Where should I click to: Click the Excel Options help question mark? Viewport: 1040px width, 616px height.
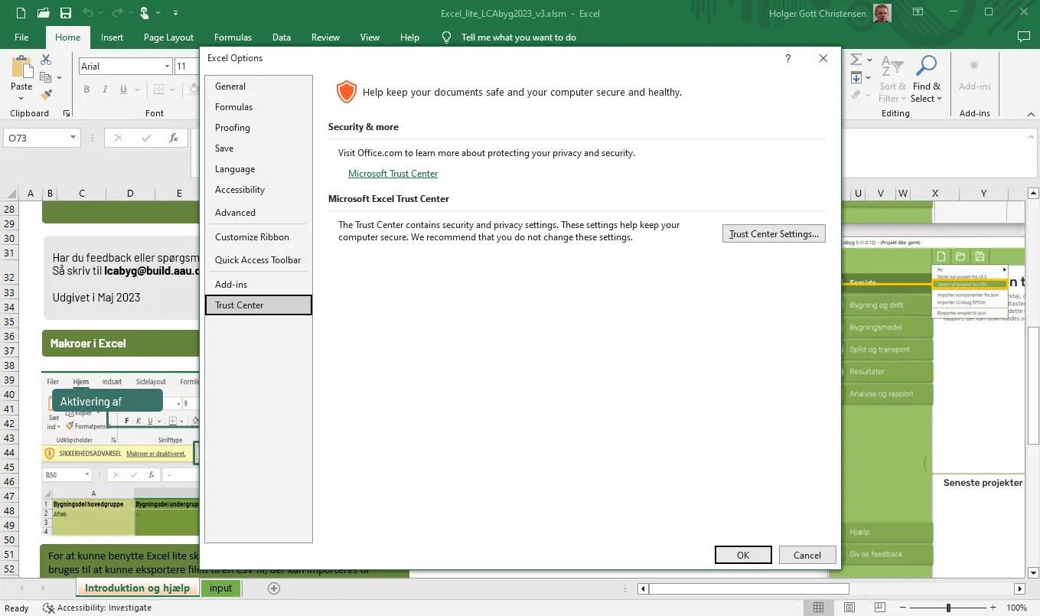point(788,58)
